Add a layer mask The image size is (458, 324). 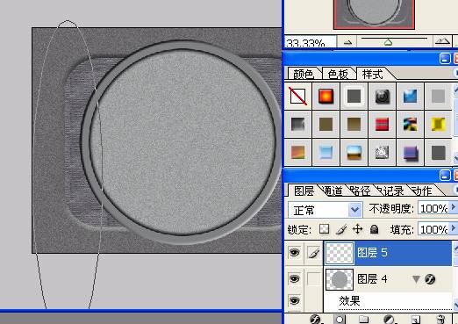click(x=340, y=320)
